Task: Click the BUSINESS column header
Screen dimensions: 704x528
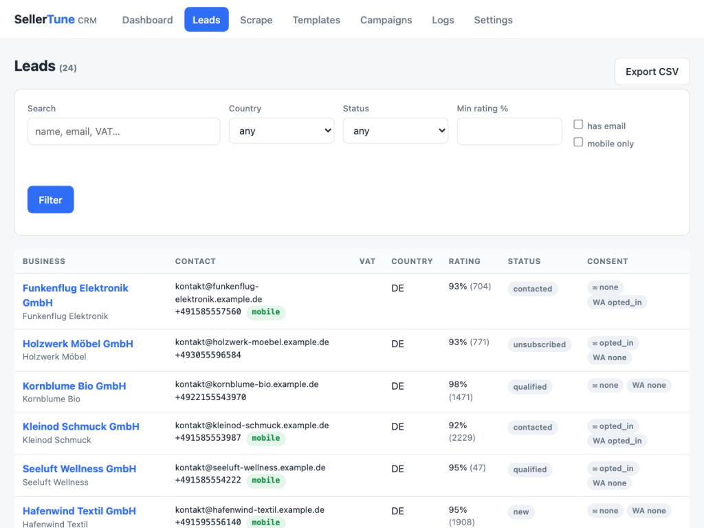Action: 44,261
